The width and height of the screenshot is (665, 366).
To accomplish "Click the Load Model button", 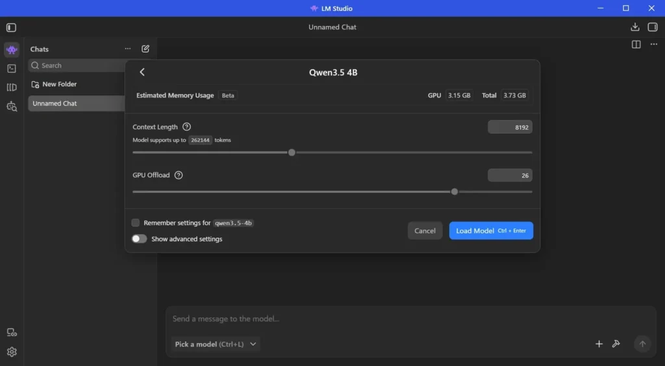I will click(x=491, y=230).
